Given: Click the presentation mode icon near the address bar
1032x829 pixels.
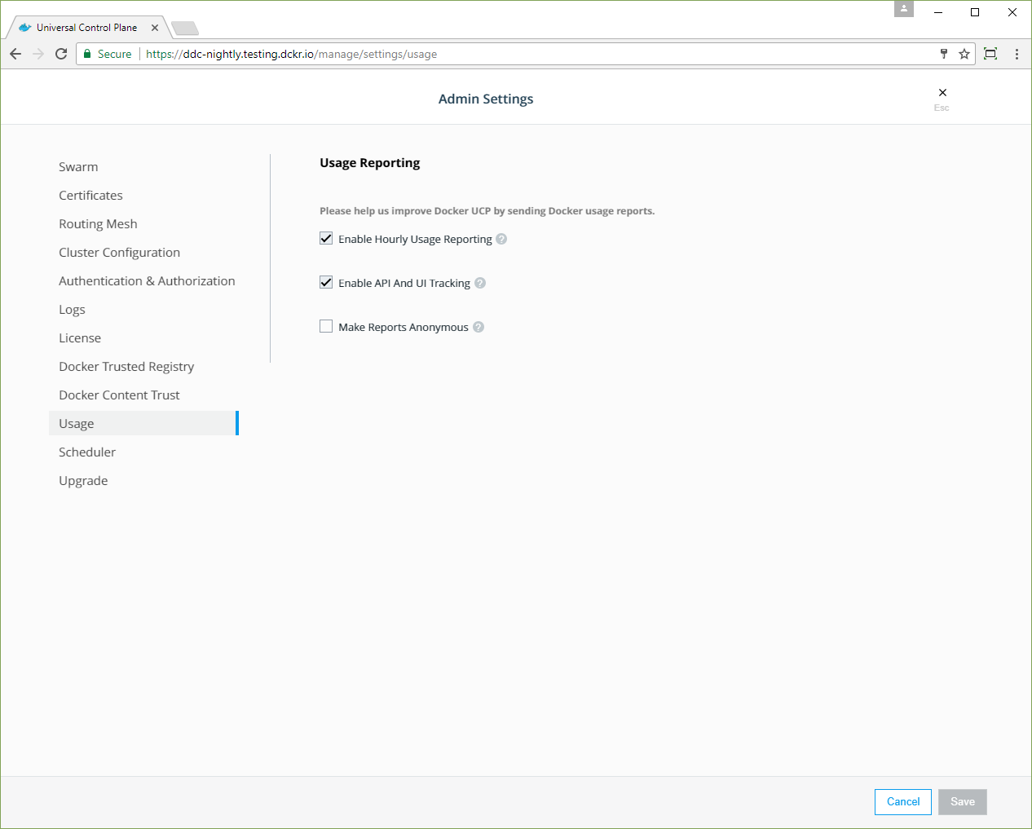Looking at the screenshot, I should point(990,54).
